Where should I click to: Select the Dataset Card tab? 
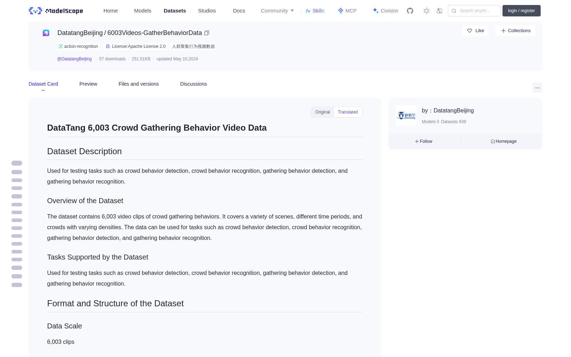43,84
